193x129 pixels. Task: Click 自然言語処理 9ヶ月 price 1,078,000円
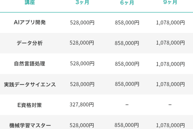(x=170, y=64)
